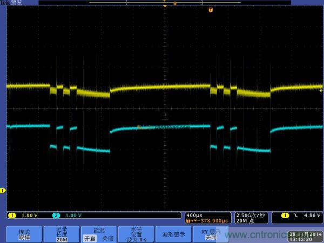324x243 pixels.
Task: Open the 记录长度 20M record length menu
Action: (x=62, y=234)
